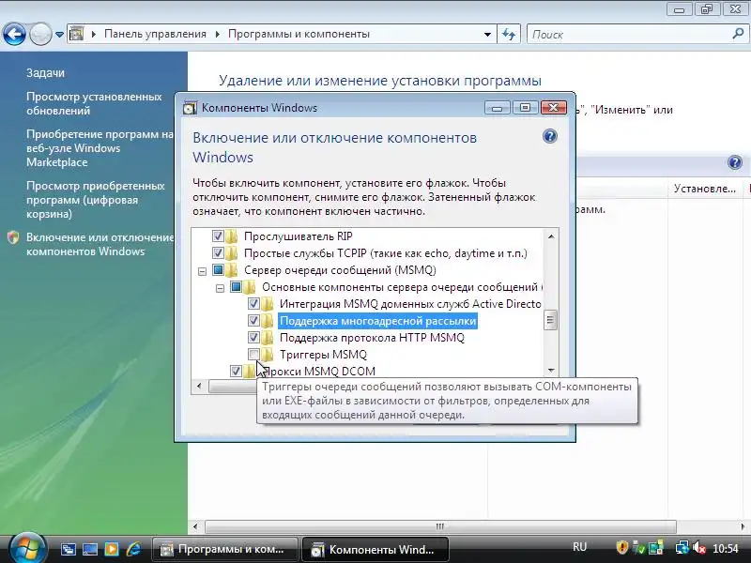Uncheck 'Поддержка протокола HTTP MSMQ' checkbox
The image size is (751, 563).
(x=253, y=338)
